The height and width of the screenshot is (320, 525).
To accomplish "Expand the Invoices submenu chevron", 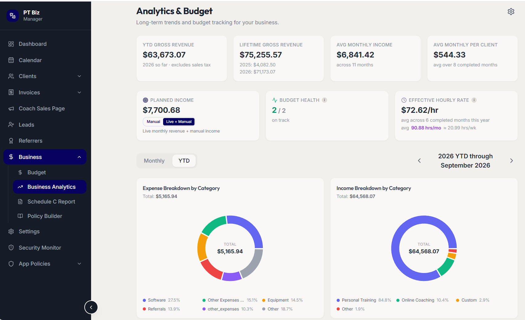I will click(79, 93).
